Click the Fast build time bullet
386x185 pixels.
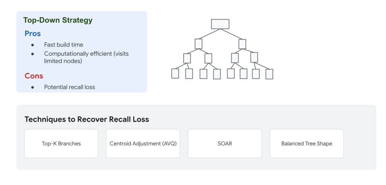64,45
